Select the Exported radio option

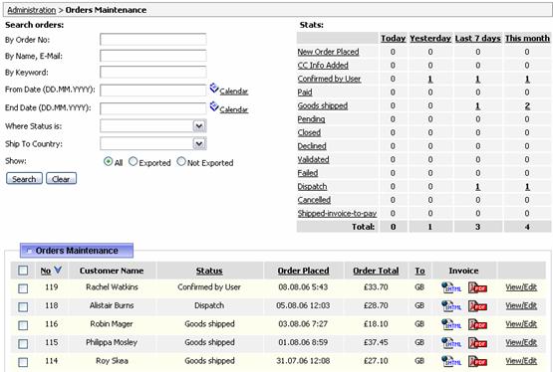click(x=133, y=161)
